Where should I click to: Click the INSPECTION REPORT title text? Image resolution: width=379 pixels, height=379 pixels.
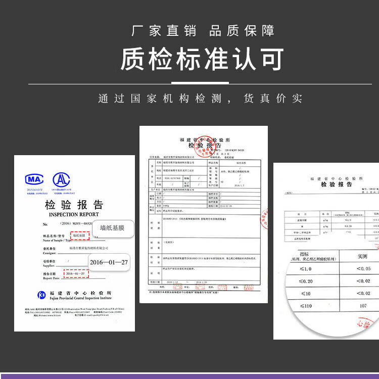[74, 214]
